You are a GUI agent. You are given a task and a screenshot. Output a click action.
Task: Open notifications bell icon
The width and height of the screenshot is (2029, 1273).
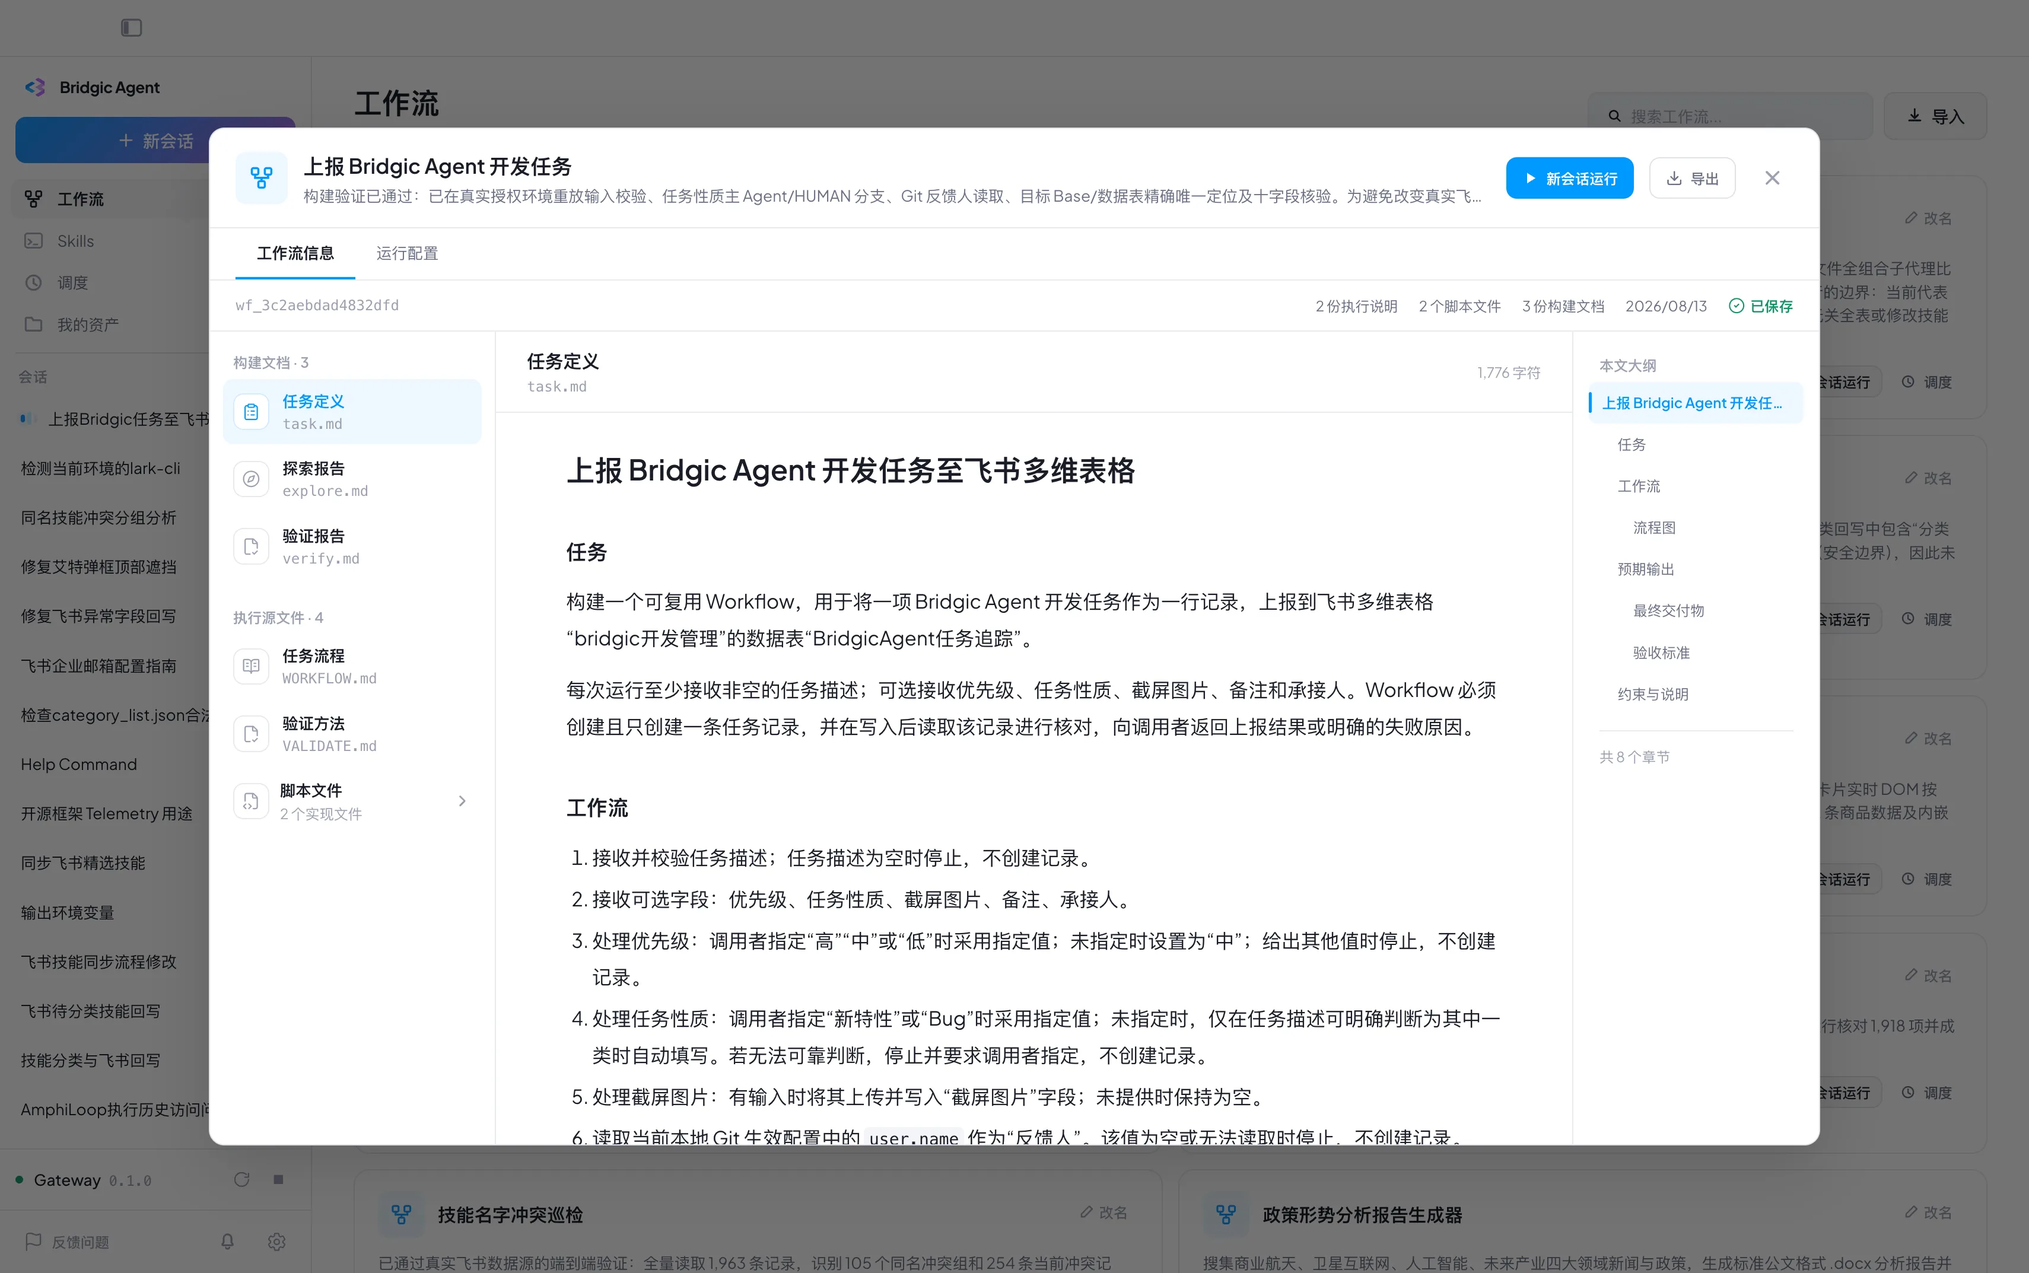point(227,1241)
